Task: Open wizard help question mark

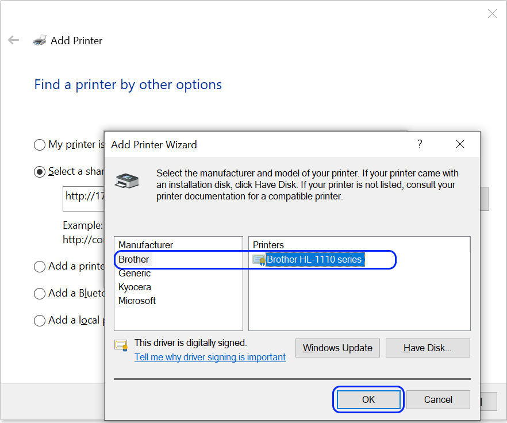Action: click(x=420, y=144)
